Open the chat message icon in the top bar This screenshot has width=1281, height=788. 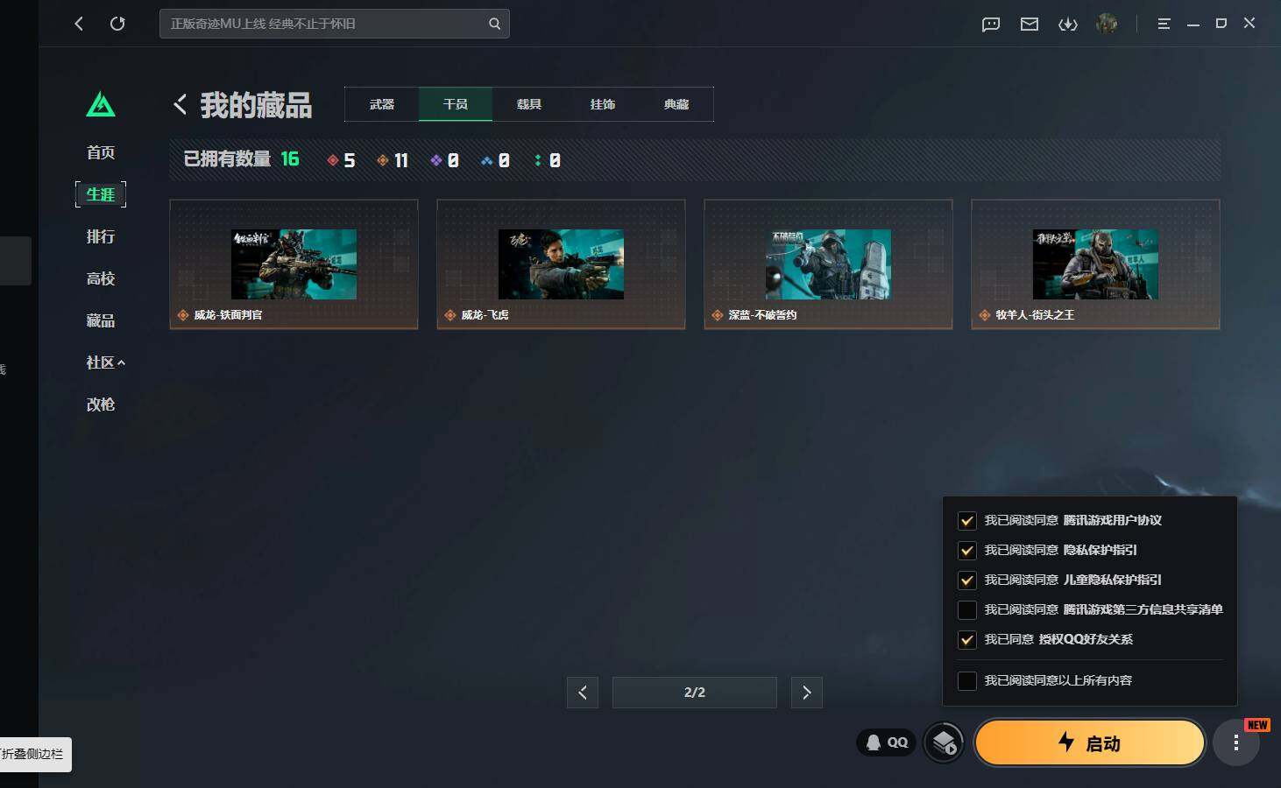[991, 24]
